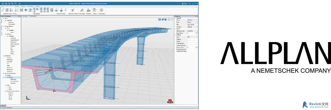Click the Recalculate play icon in ribbon

[101, 10]
